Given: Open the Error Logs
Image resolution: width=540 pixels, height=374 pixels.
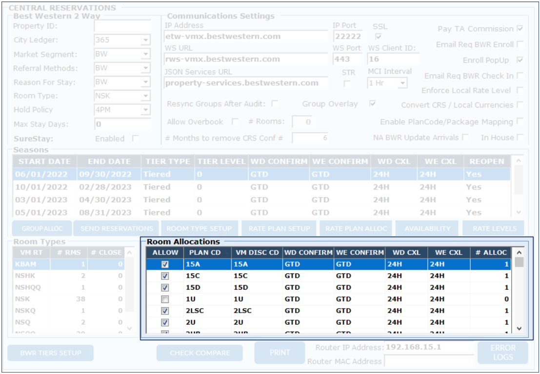Looking at the screenshot, I should [502, 353].
